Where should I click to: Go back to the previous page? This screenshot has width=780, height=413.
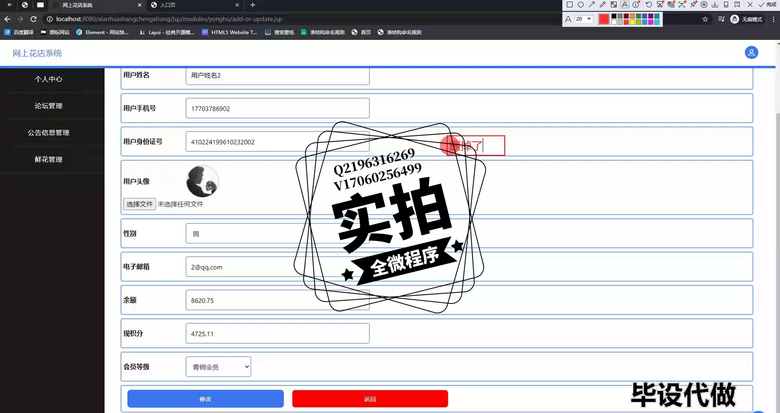tap(7, 19)
